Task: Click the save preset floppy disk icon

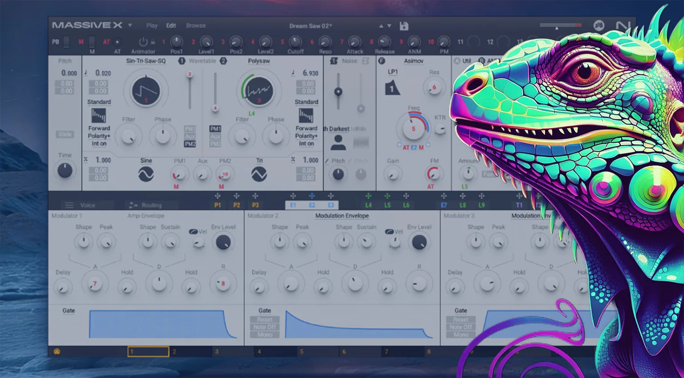Action: pos(404,26)
